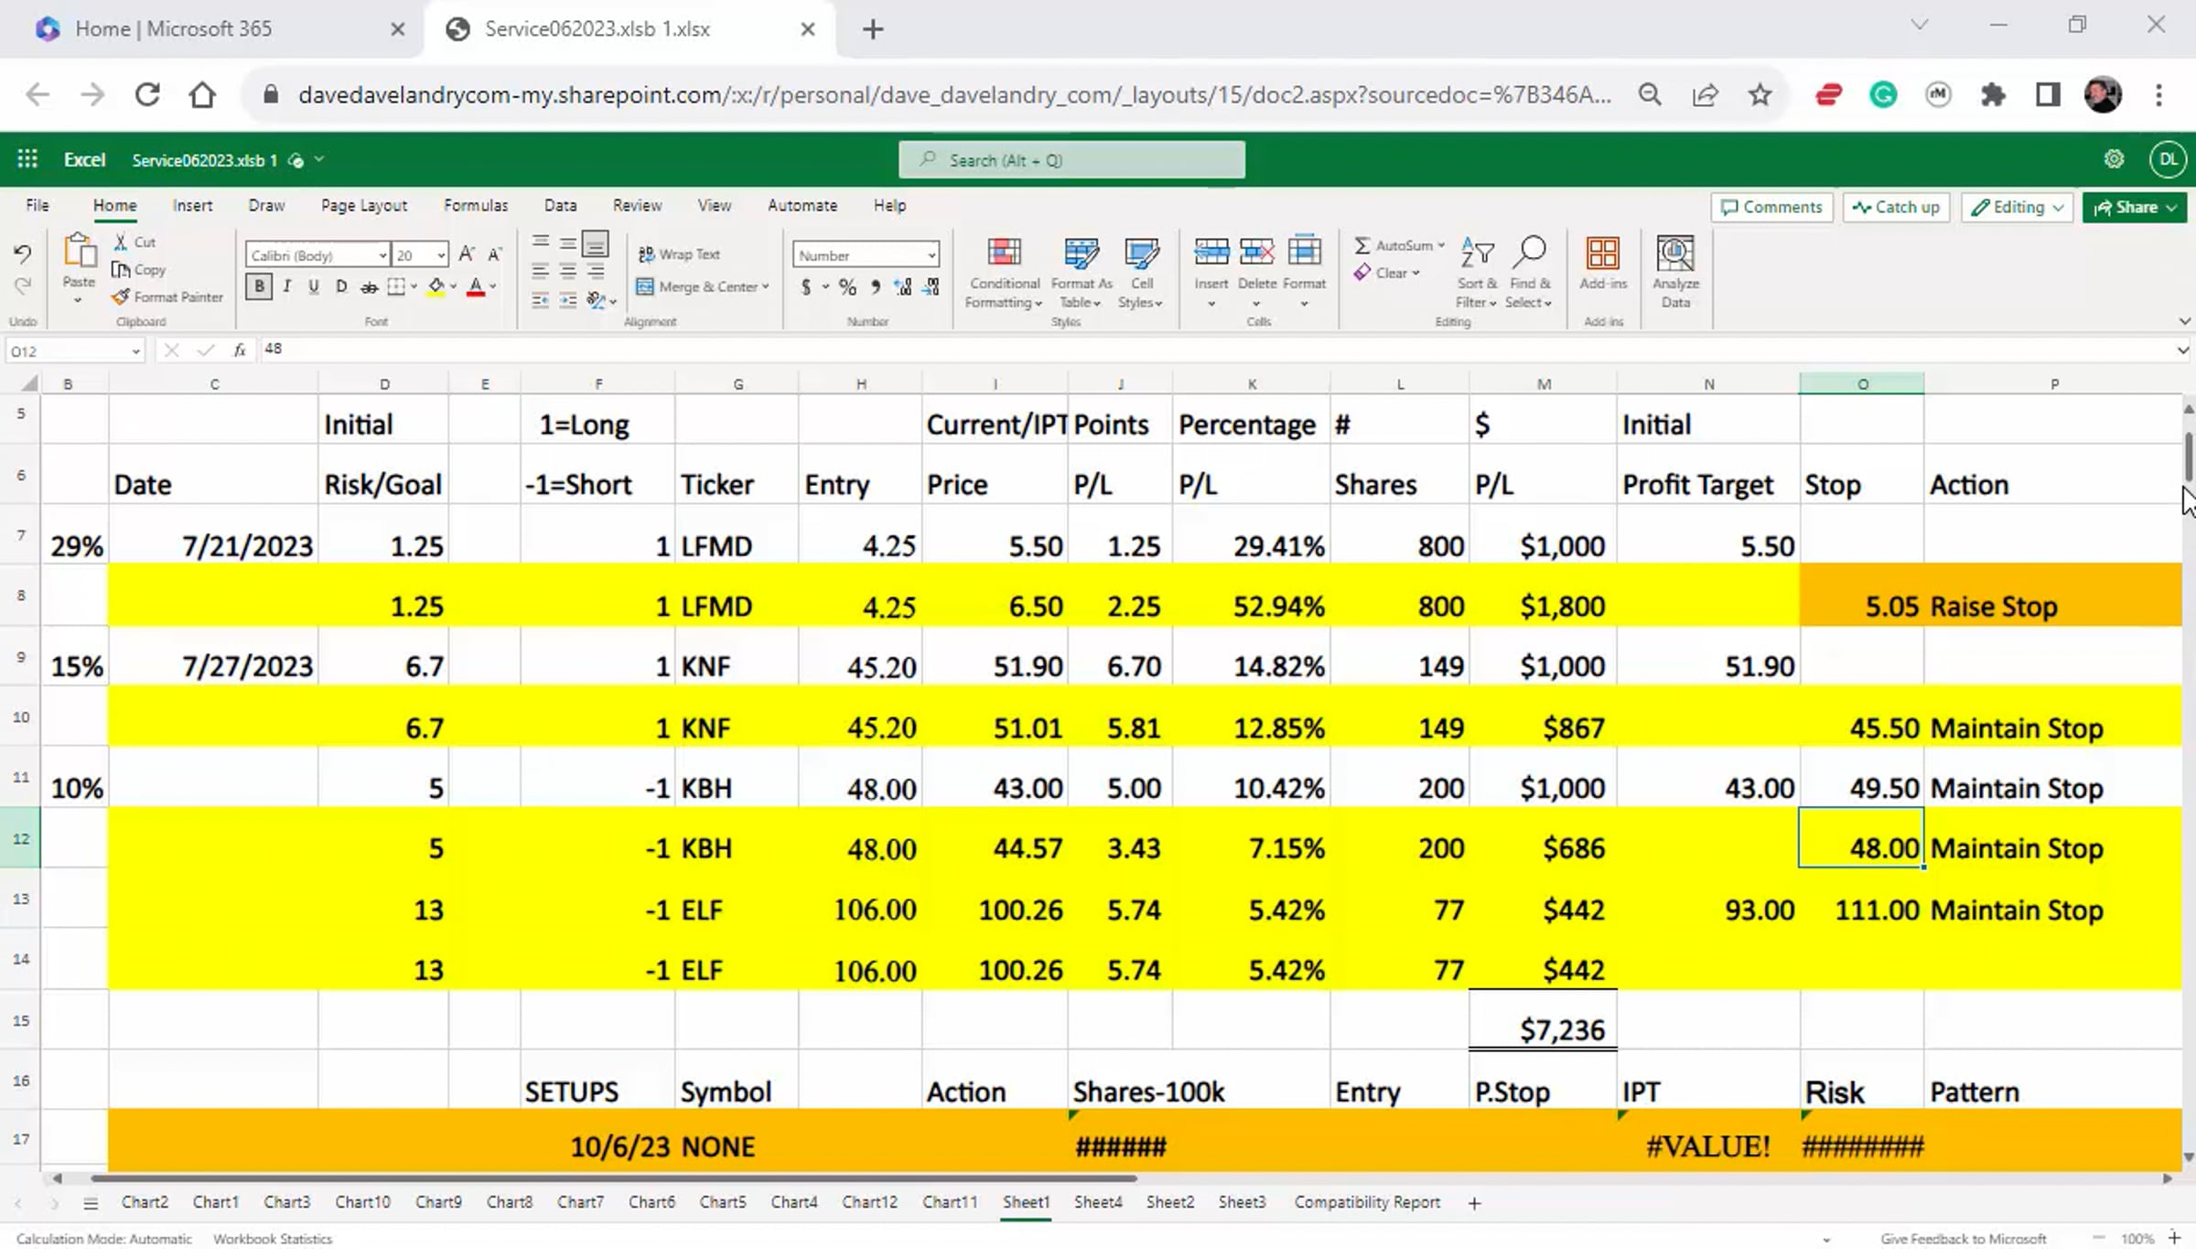Click the AutoSum sigma icon
Image resolution: width=2196 pixels, height=1249 pixels.
coord(1362,245)
